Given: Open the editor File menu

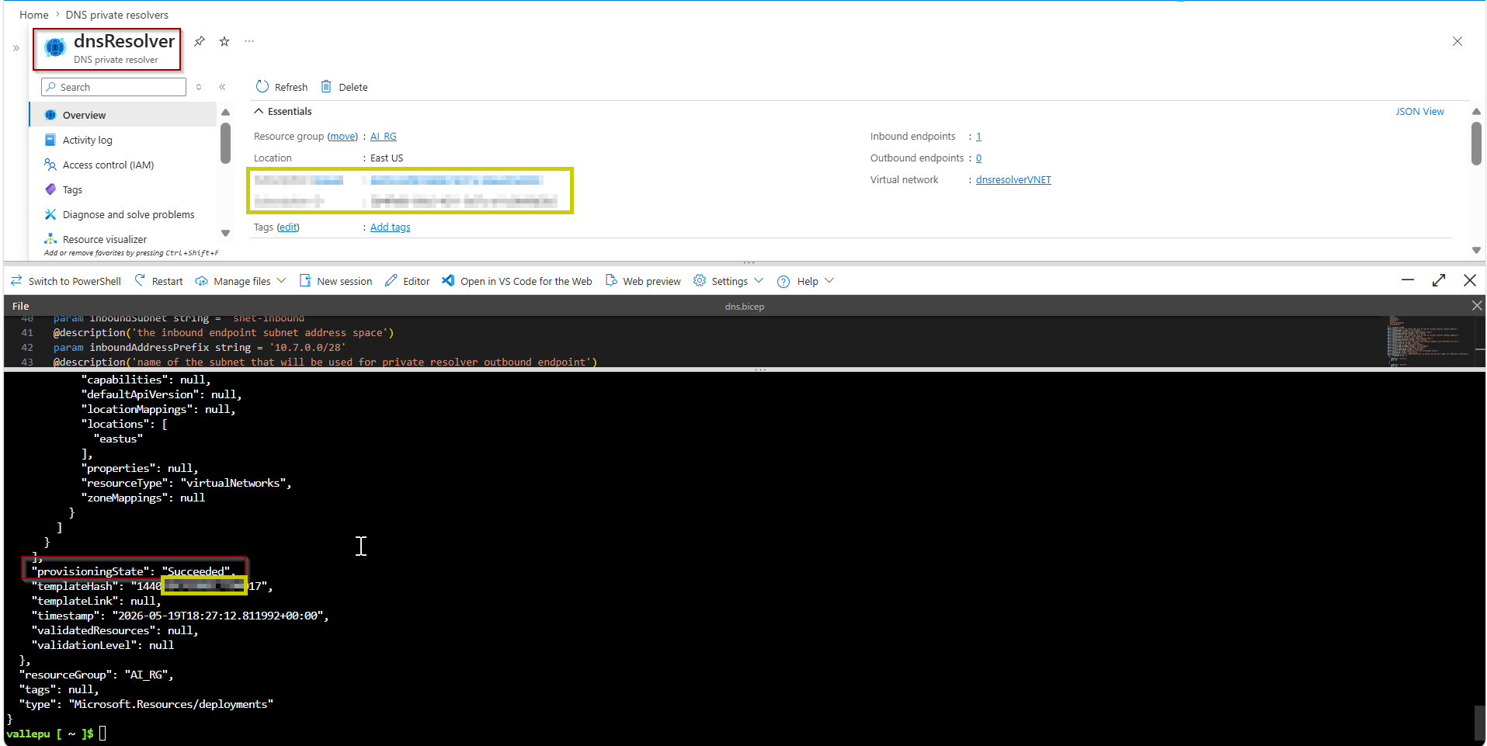Looking at the screenshot, I should (x=21, y=306).
